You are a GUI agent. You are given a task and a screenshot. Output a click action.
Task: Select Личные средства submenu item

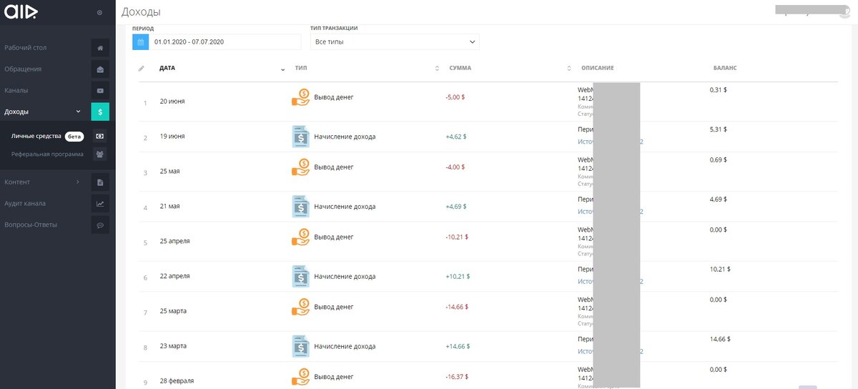coord(36,136)
